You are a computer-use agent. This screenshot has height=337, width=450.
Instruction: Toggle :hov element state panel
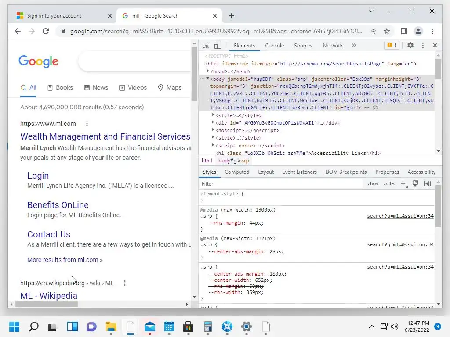pyautogui.click(x=373, y=184)
